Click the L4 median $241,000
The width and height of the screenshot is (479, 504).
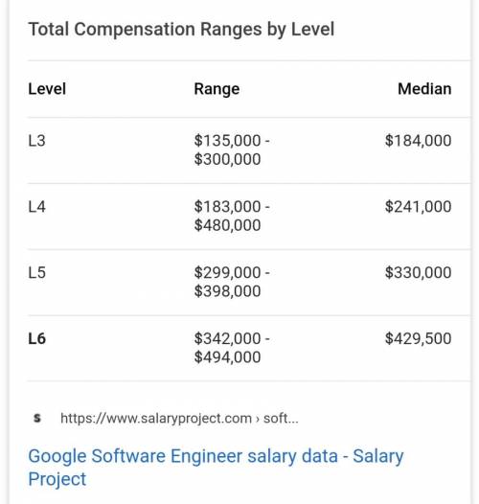[x=419, y=207]
